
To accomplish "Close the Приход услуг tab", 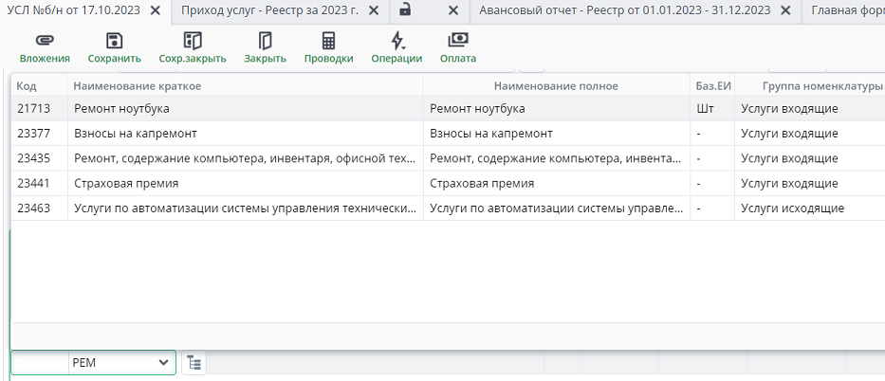I will point(373,10).
